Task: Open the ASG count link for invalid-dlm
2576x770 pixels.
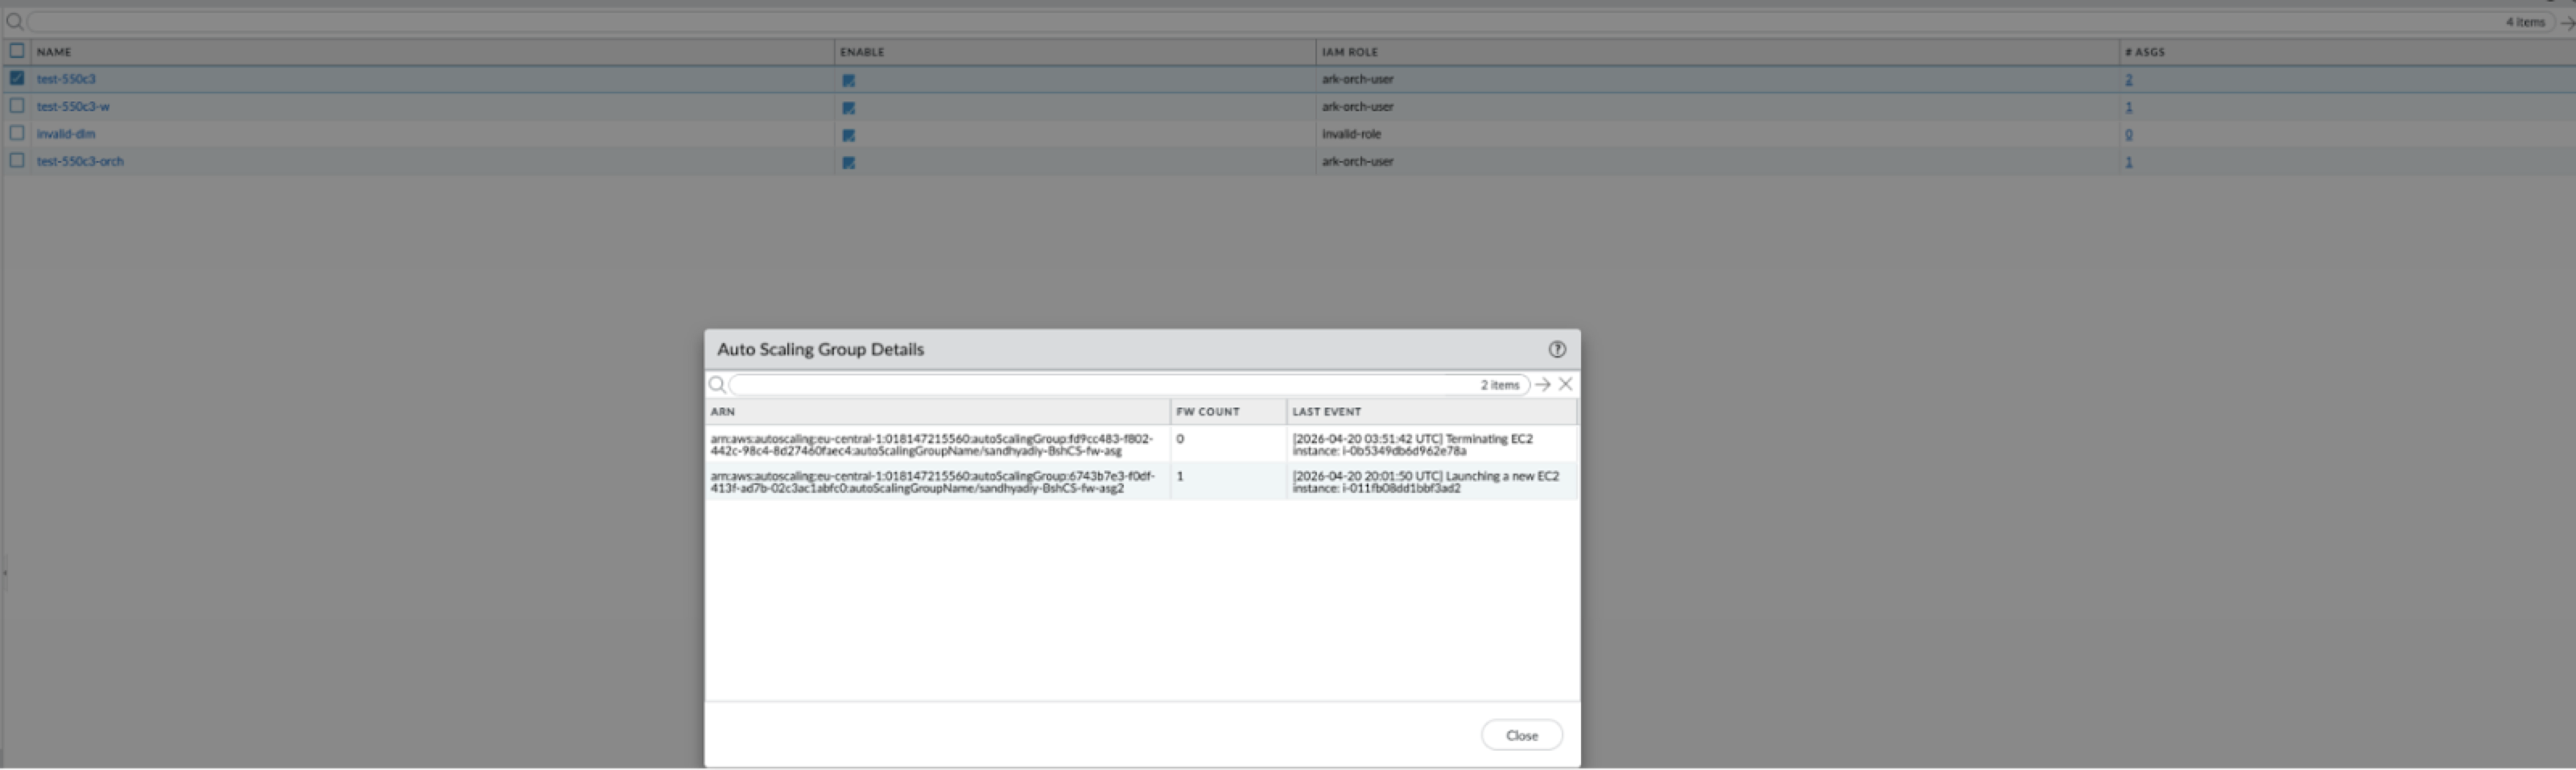Action: (x=2129, y=135)
